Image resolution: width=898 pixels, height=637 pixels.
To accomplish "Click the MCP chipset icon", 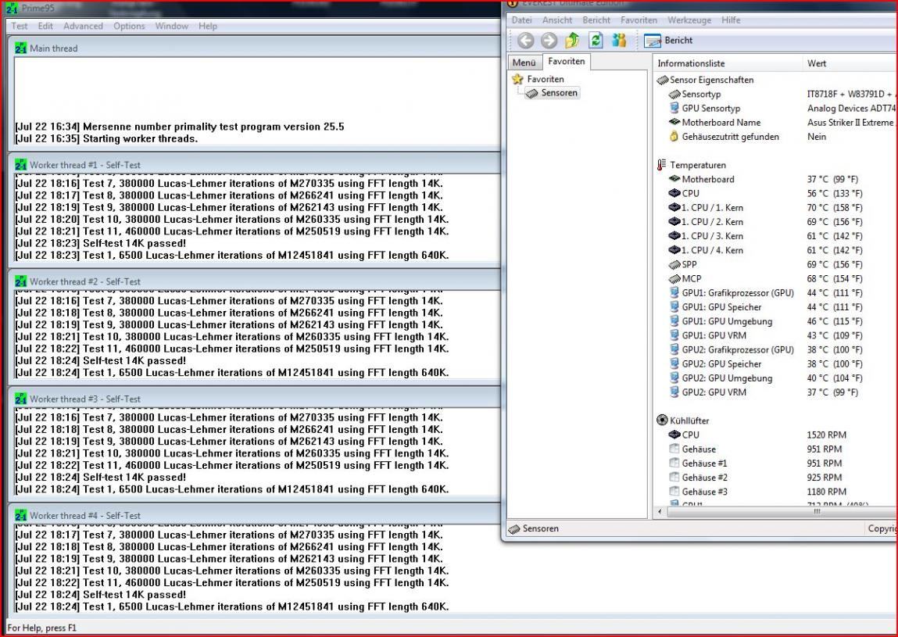I will 674,278.
